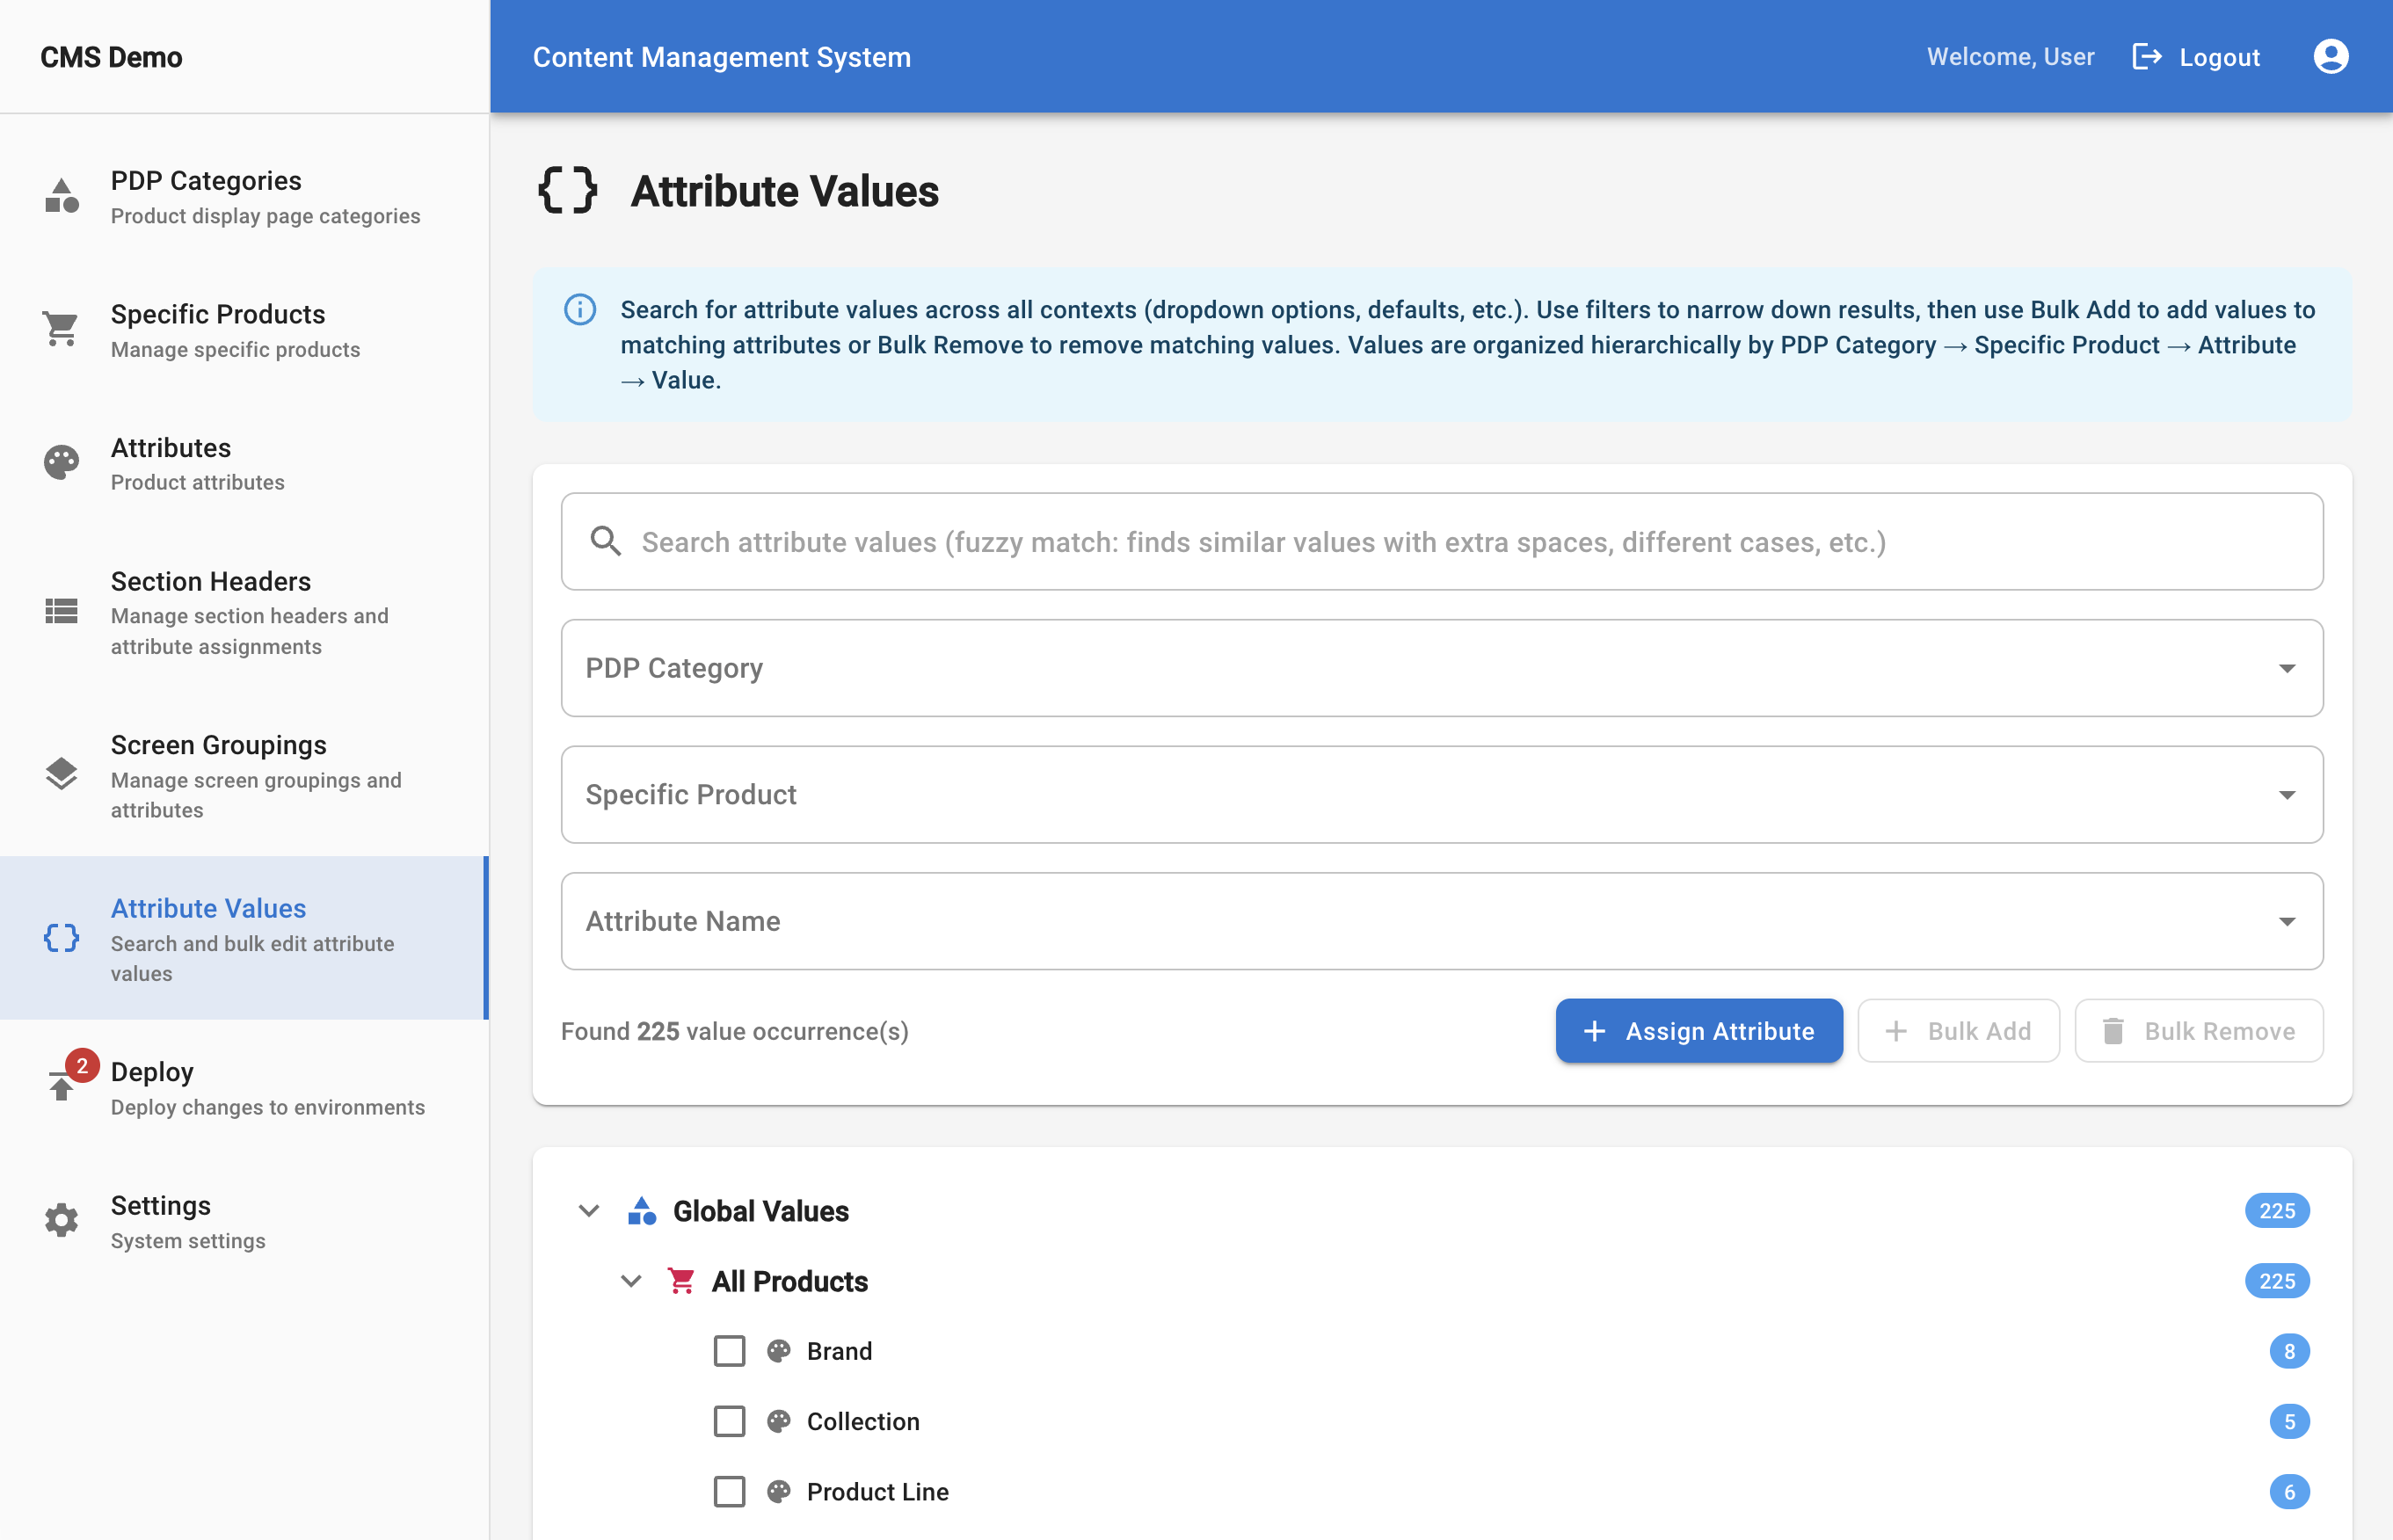Check the Collection attribute checkbox
This screenshot has height=1540, width=2393.
click(x=729, y=1421)
